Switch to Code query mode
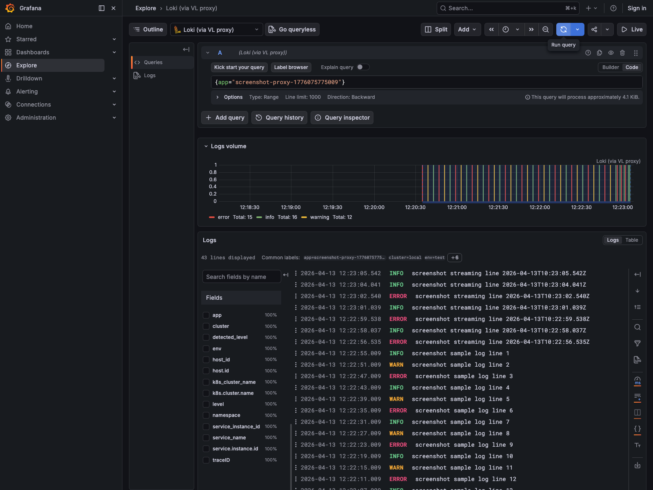 coord(632,67)
